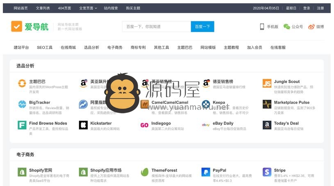
Task: Open the Today's Deal title link
Action: pos(286,123)
